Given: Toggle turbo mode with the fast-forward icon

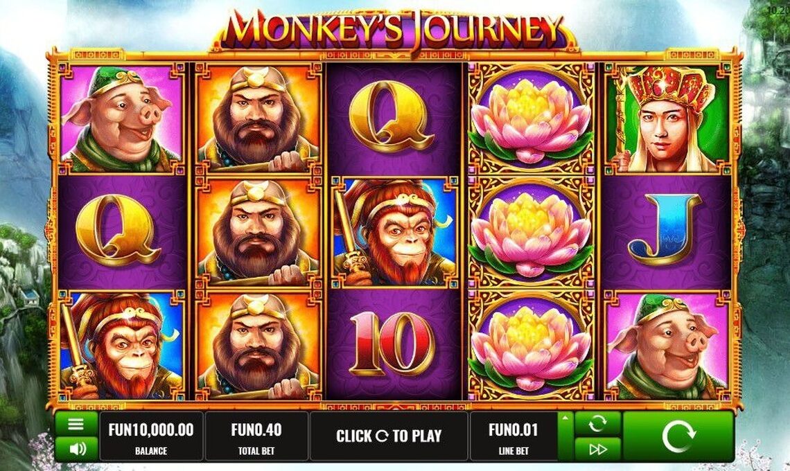Looking at the screenshot, I should click(x=597, y=449).
